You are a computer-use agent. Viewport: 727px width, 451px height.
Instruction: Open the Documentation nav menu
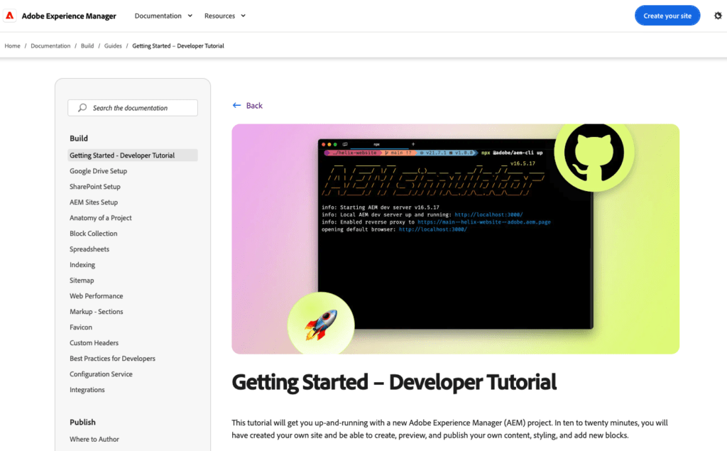pyautogui.click(x=163, y=16)
